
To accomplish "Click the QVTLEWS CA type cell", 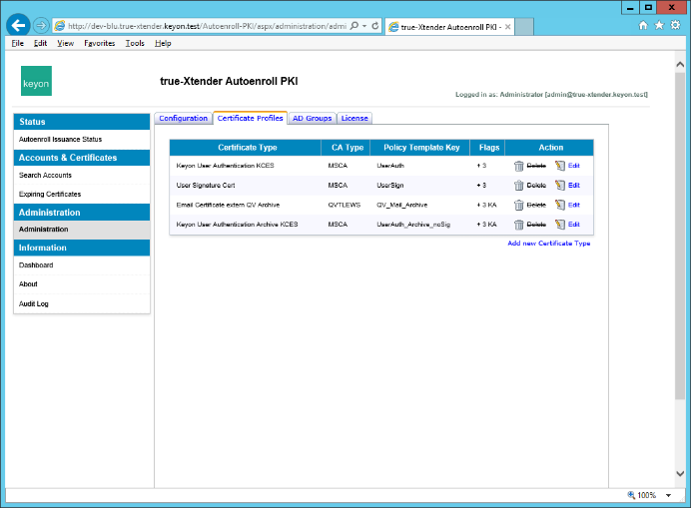I will [x=345, y=205].
